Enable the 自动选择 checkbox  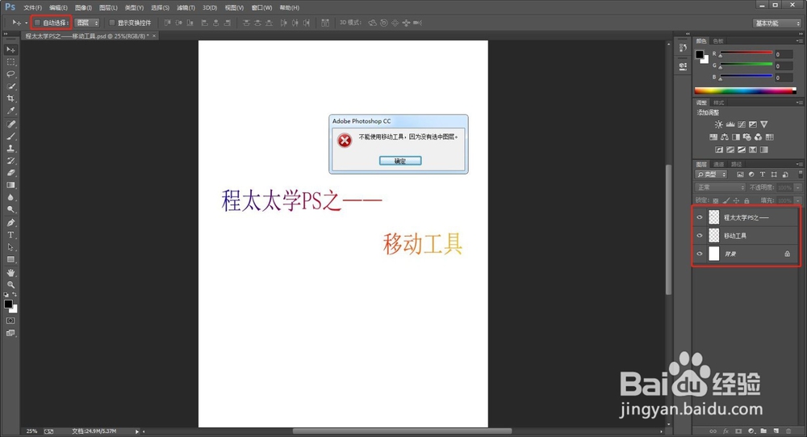point(37,23)
